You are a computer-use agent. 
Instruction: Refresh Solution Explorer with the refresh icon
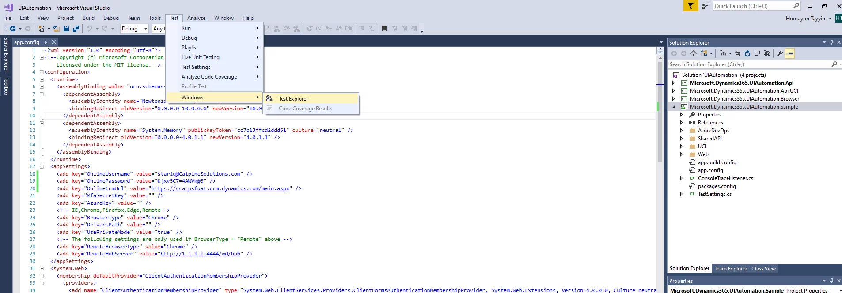click(x=747, y=53)
